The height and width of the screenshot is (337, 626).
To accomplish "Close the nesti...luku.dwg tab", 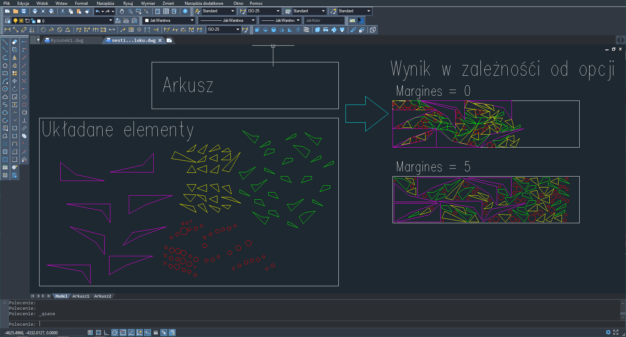I will [160, 40].
